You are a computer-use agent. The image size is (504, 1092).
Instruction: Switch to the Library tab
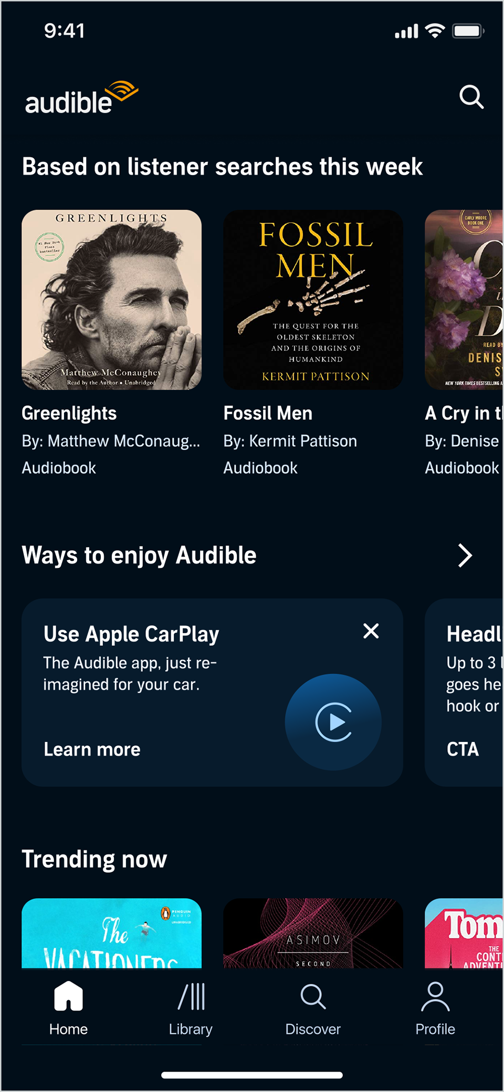pos(191,1008)
